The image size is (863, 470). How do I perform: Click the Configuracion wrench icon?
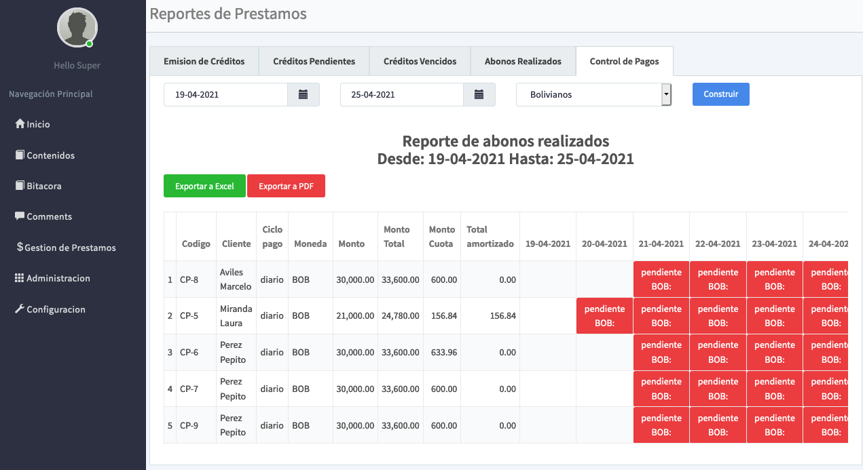[20, 309]
